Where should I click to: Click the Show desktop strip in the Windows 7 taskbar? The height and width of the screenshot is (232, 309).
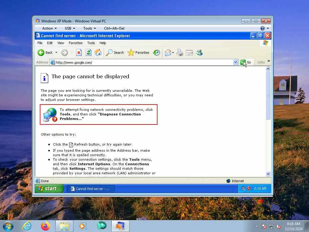tap(307, 226)
